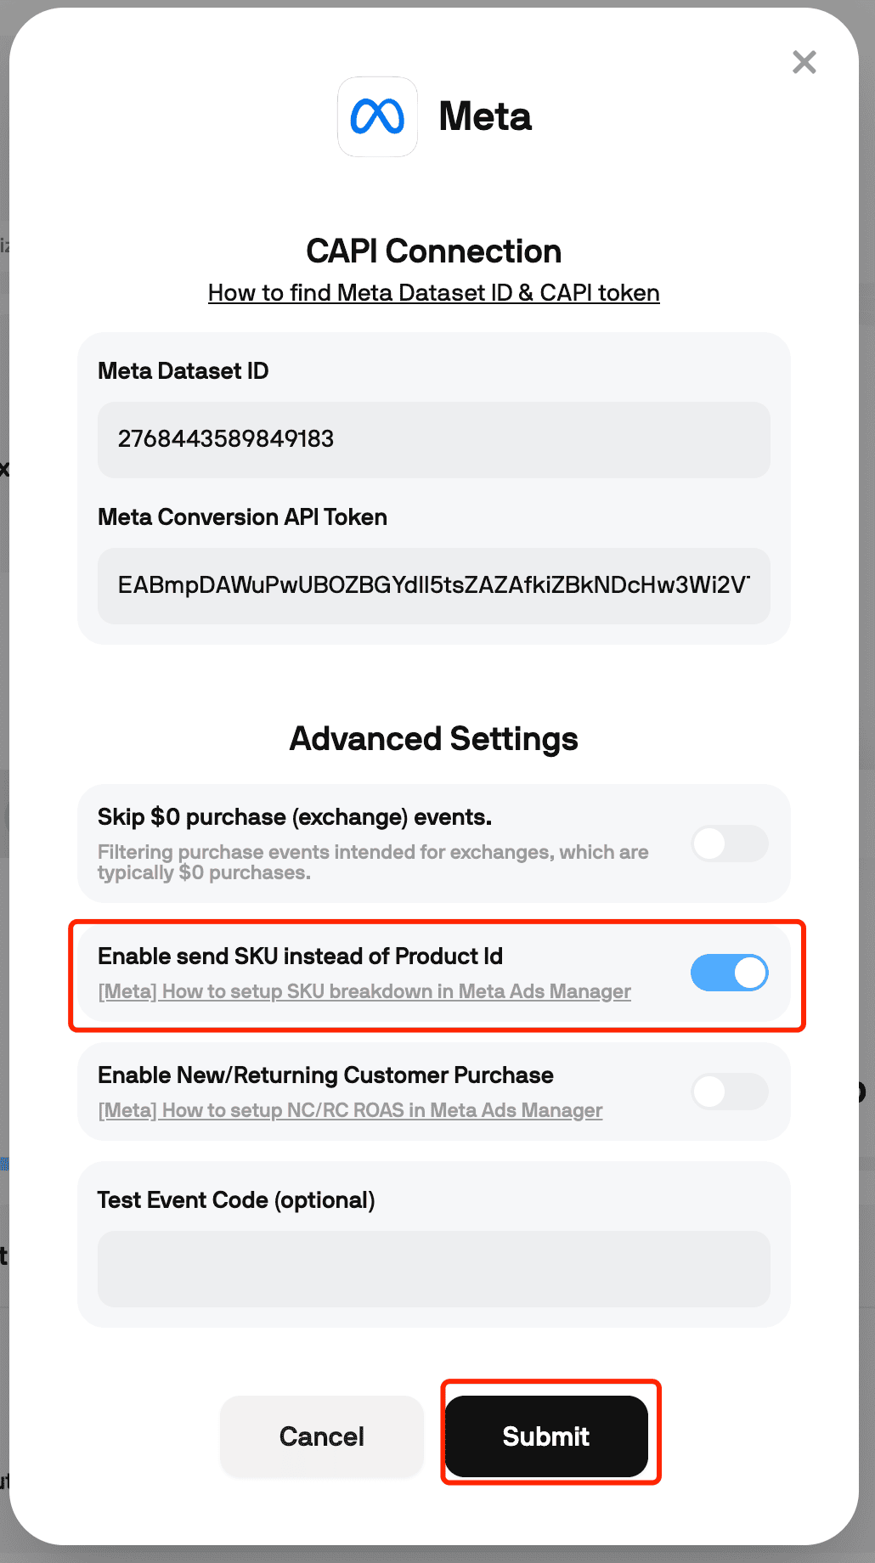Click the Meta infinity logo icon
Viewport: 875px width, 1563px height.
tap(377, 117)
